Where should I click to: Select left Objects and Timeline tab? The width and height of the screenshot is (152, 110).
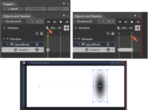(x=17, y=16)
